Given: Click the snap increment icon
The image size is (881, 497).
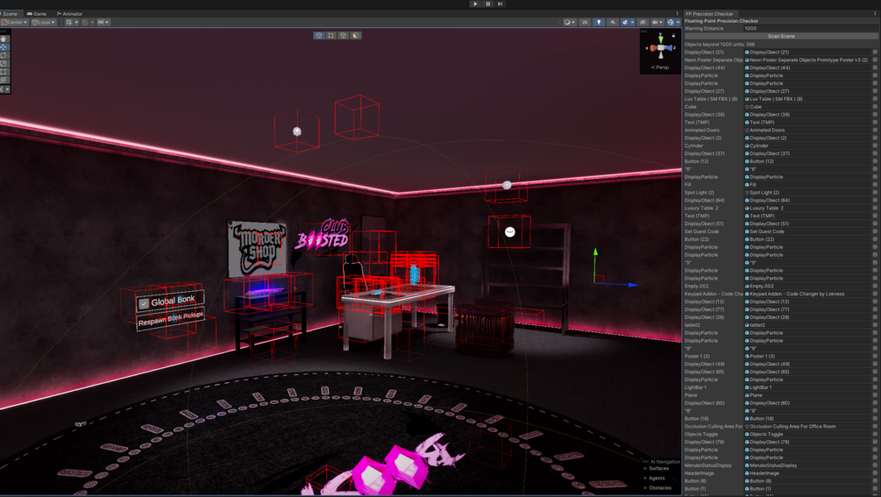Looking at the screenshot, I should (x=101, y=22).
